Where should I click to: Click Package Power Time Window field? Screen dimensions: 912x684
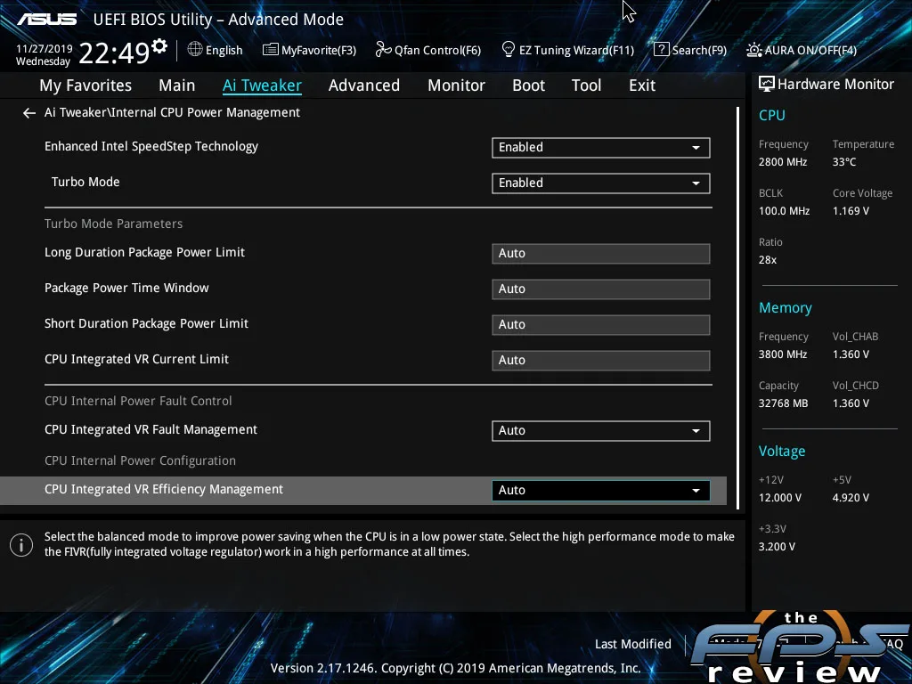pos(601,289)
